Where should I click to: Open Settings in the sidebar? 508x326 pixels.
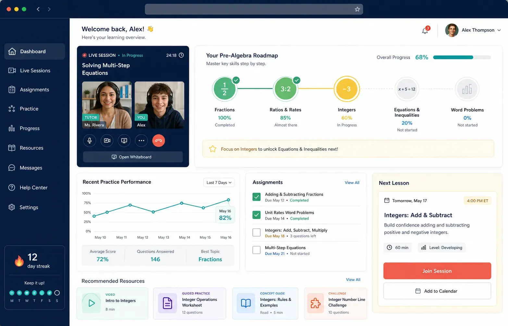pos(35,207)
